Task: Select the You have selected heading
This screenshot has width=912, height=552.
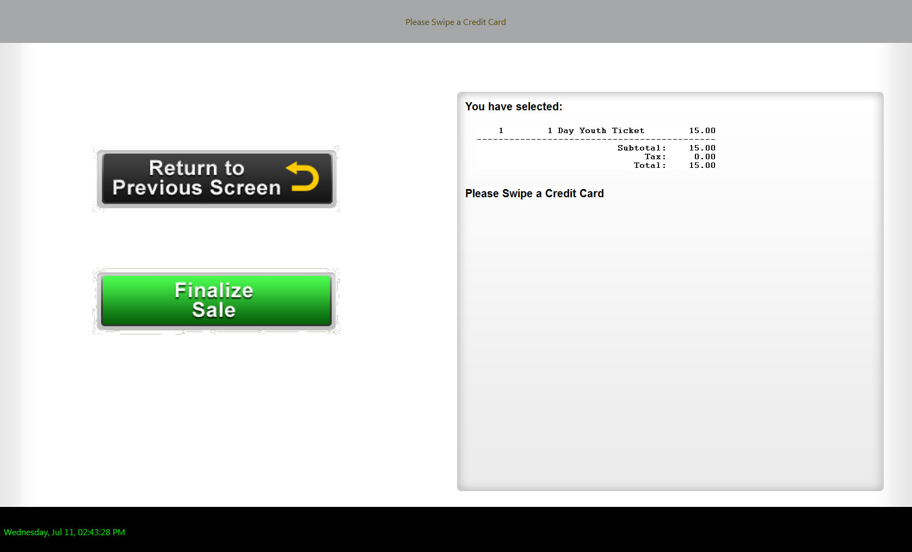Action: (x=514, y=106)
